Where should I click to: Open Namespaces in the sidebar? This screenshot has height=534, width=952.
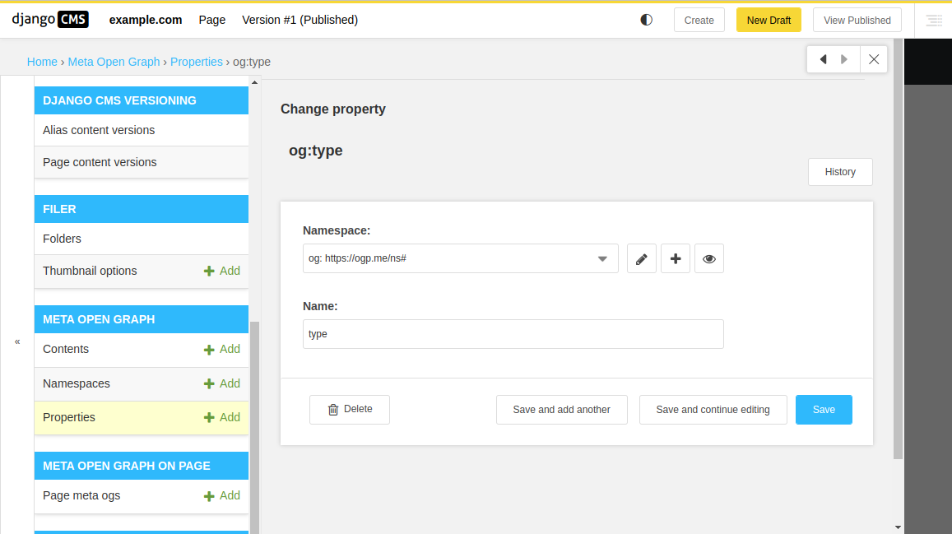(x=77, y=383)
